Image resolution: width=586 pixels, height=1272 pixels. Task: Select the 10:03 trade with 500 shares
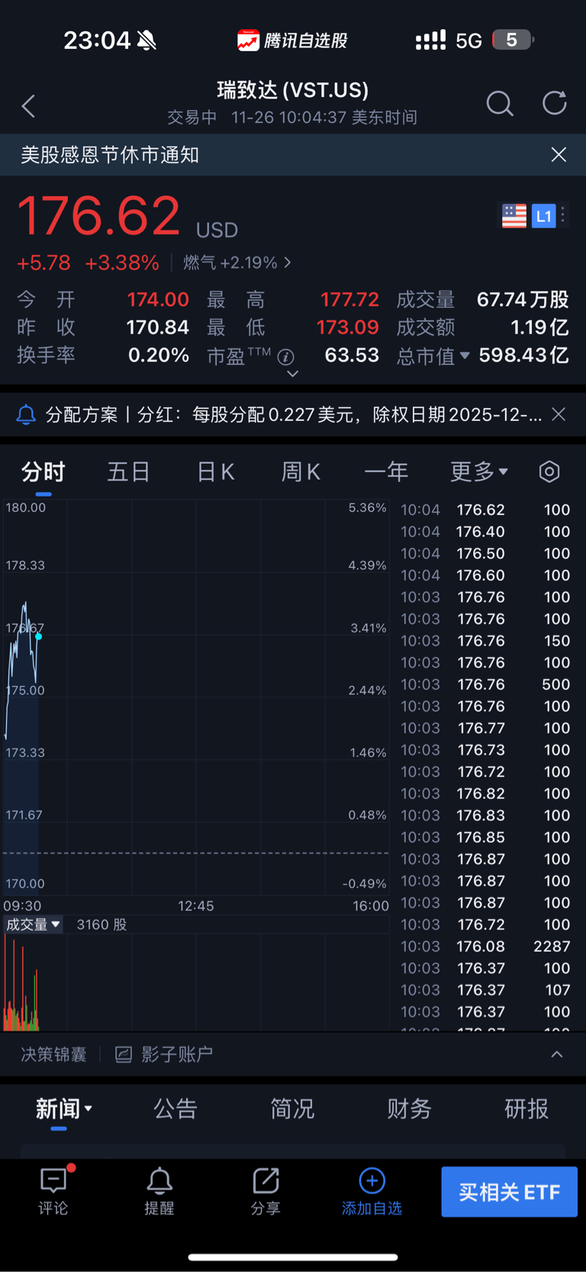pyautogui.click(x=485, y=685)
